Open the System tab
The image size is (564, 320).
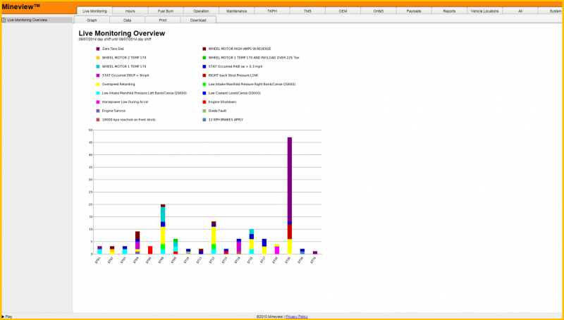(x=551, y=11)
